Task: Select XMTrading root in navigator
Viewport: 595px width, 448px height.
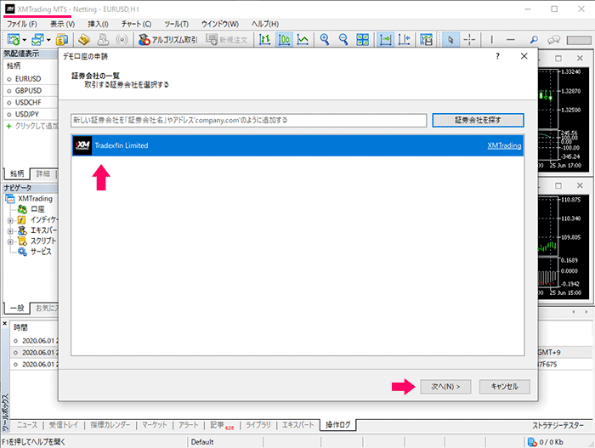Action: 35,199
